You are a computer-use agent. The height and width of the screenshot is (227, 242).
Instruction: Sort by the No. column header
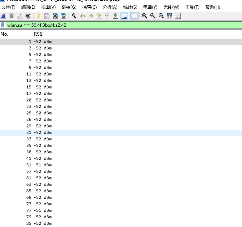(16, 34)
